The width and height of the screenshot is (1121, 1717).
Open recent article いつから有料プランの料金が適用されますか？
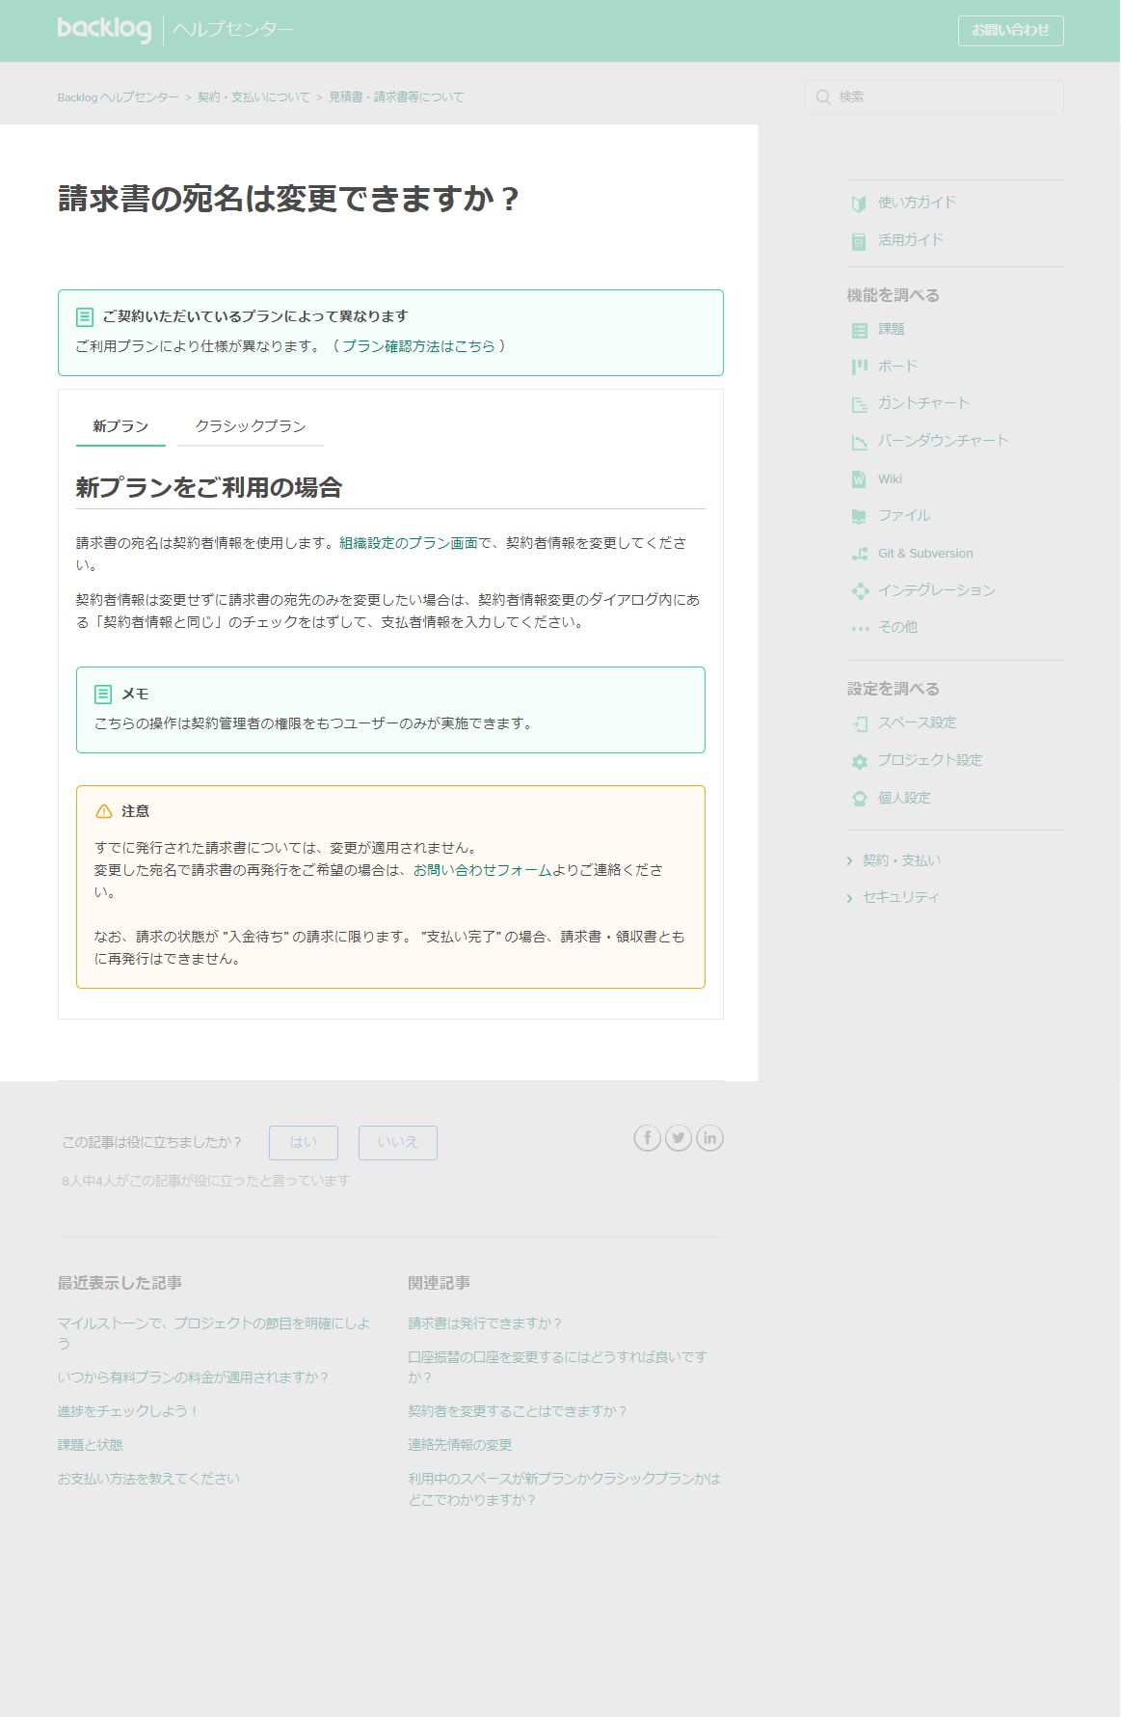pyautogui.click(x=193, y=1377)
